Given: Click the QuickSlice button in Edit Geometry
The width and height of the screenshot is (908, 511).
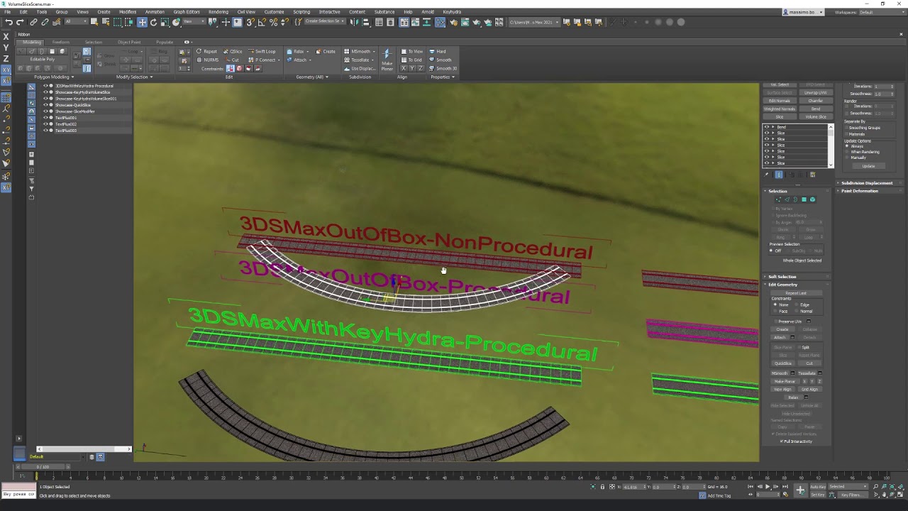Looking at the screenshot, I should point(782,363).
